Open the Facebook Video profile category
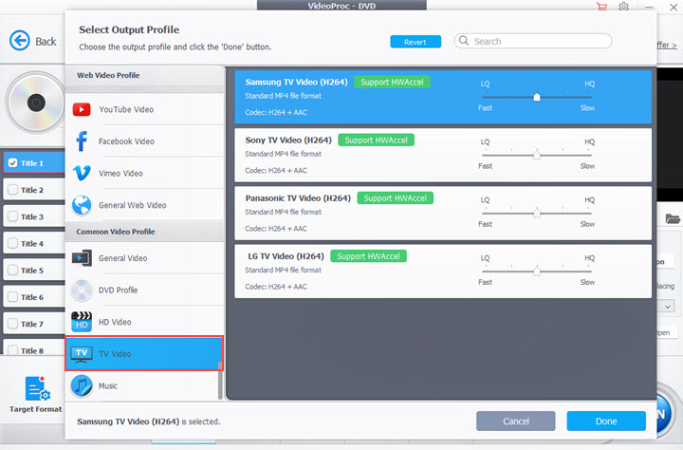Image resolution: width=683 pixels, height=450 pixels. click(x=144, y=141)
